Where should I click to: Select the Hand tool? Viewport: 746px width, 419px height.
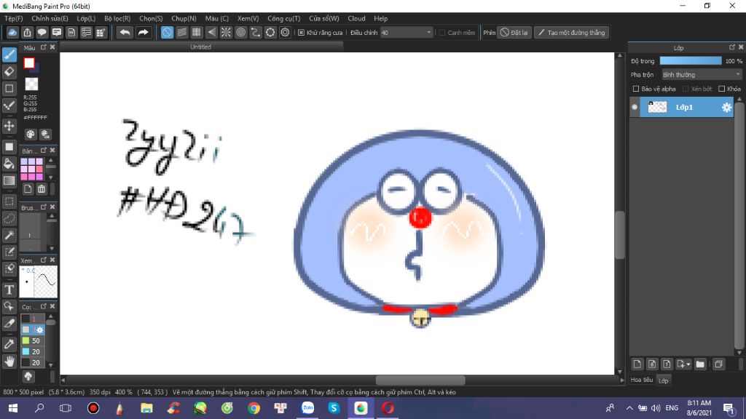[x=9, y=362]
